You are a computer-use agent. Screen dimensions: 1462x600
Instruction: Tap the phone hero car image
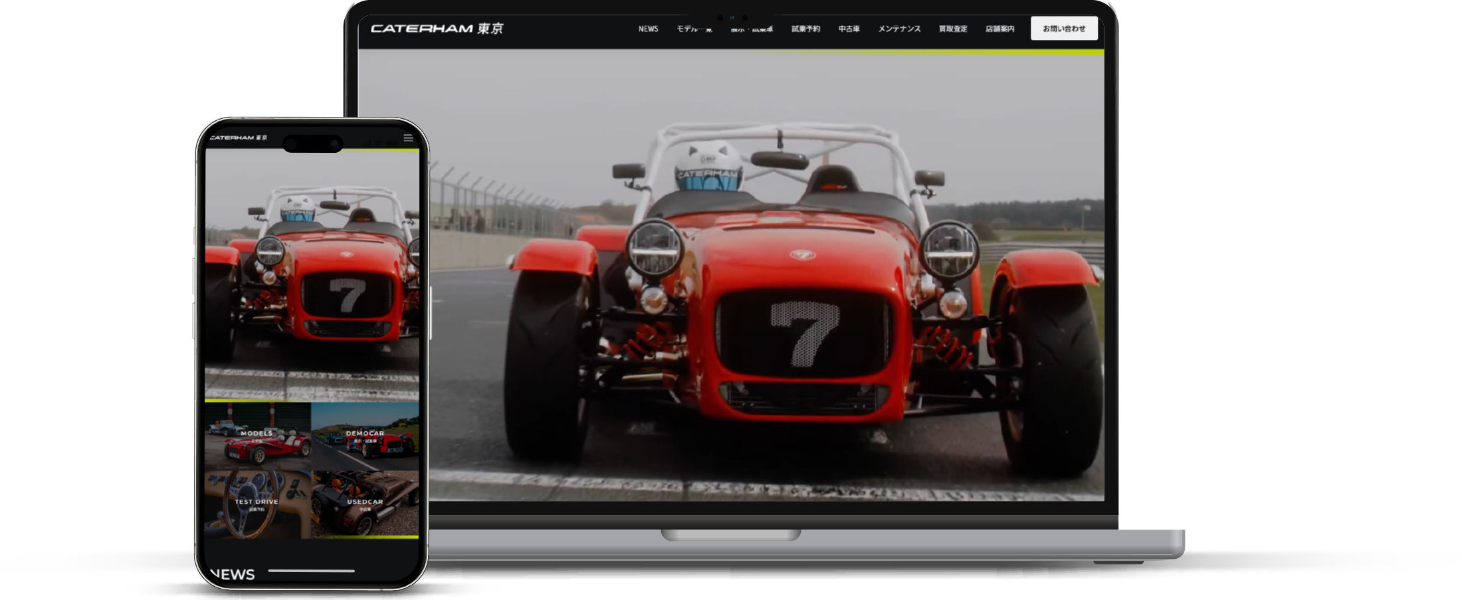pos(312,272)
